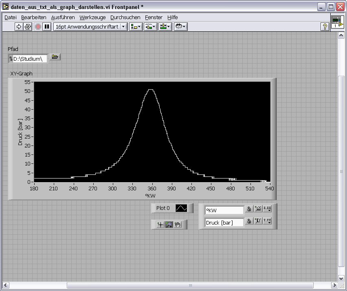Select the pan hand tool in graph palette
Image resolution: width=347 pixels, height=291 pixels.
(178, 225)
